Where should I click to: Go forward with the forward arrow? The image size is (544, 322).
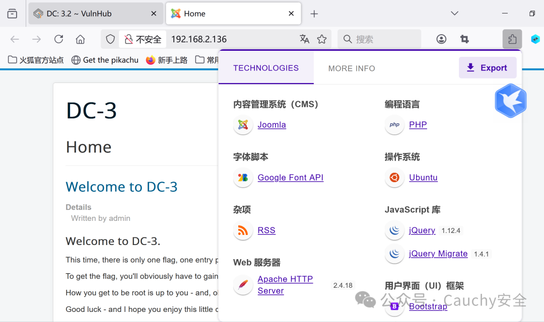[x=36, y=39]
